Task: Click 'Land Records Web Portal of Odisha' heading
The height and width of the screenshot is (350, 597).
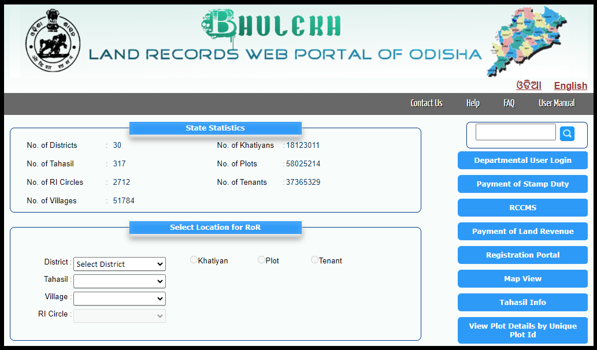Action: 285,54
